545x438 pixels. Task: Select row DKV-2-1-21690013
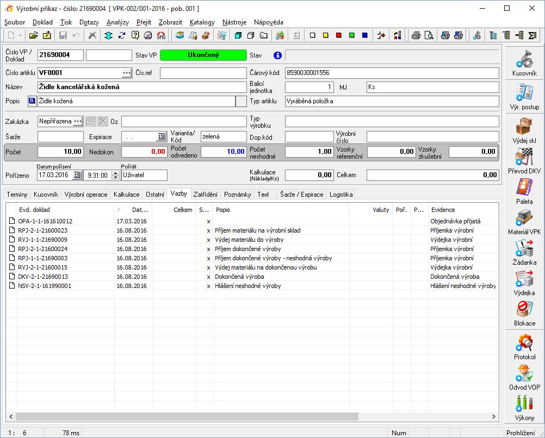252,277
